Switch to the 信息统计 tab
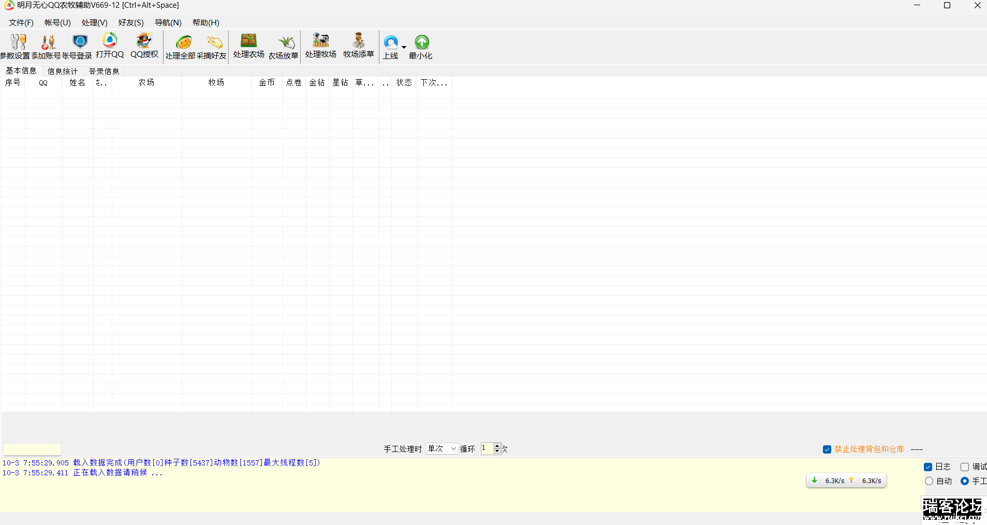The image size is (987, 525). tap(63, 71)
